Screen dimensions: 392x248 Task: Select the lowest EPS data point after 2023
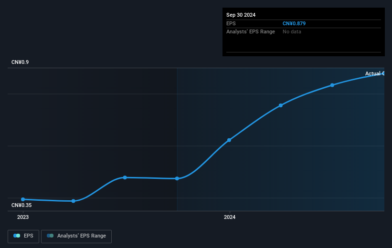(73, 201)
